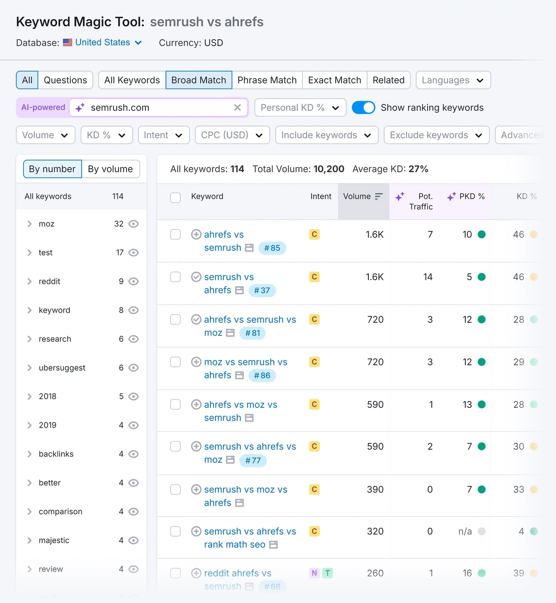Open the Languages dropdown
The image size is (556, 603).
(x=453, y=80)
